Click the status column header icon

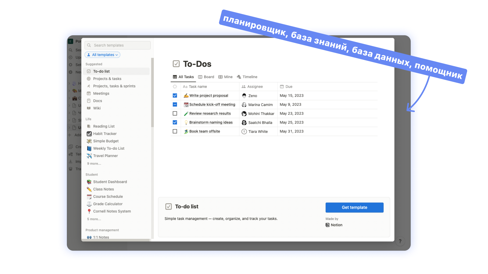[x=175, y=87]
